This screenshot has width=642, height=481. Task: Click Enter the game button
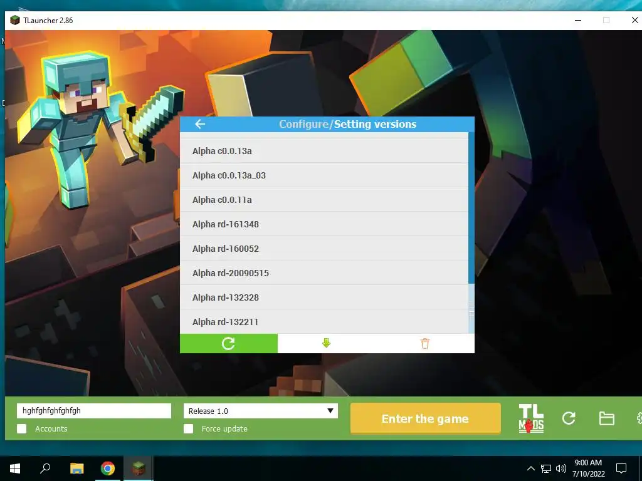426,418
